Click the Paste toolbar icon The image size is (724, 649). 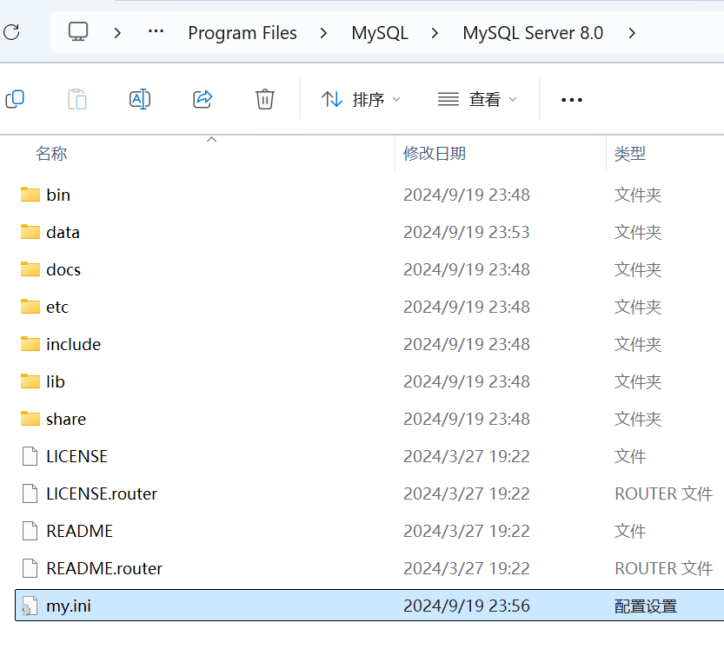[x=77, y=99]
